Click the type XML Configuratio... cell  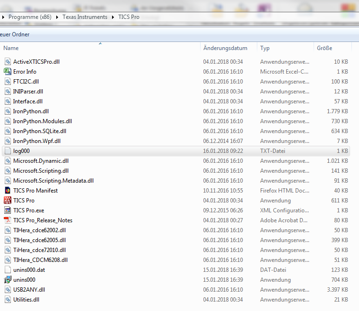(x=284, y=210)
